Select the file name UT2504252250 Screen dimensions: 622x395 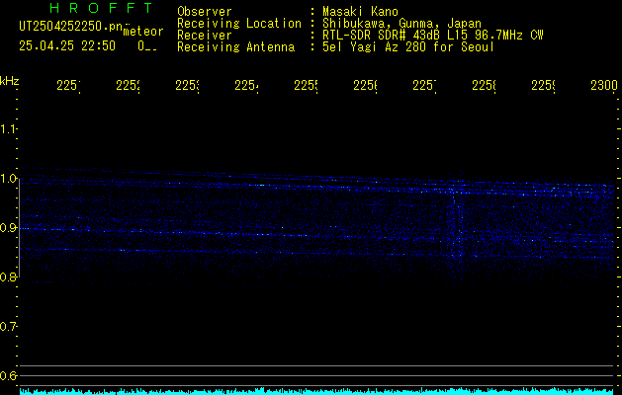pyautogui.click(x=70, y=27)
